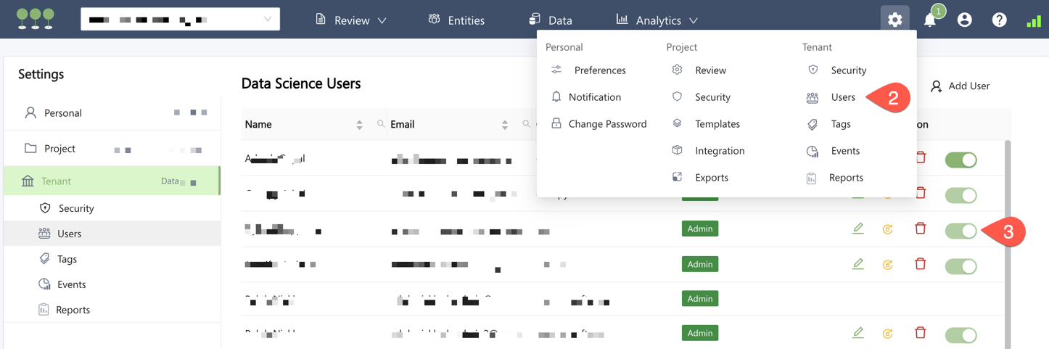Toggle the third row user switch
Viewport: 1049px width, 349px height.
coord(960,231)
